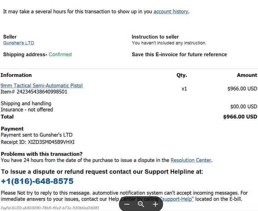Click the Information column header
This screenshot has width=258, height=211.
[x=16, y=75]
